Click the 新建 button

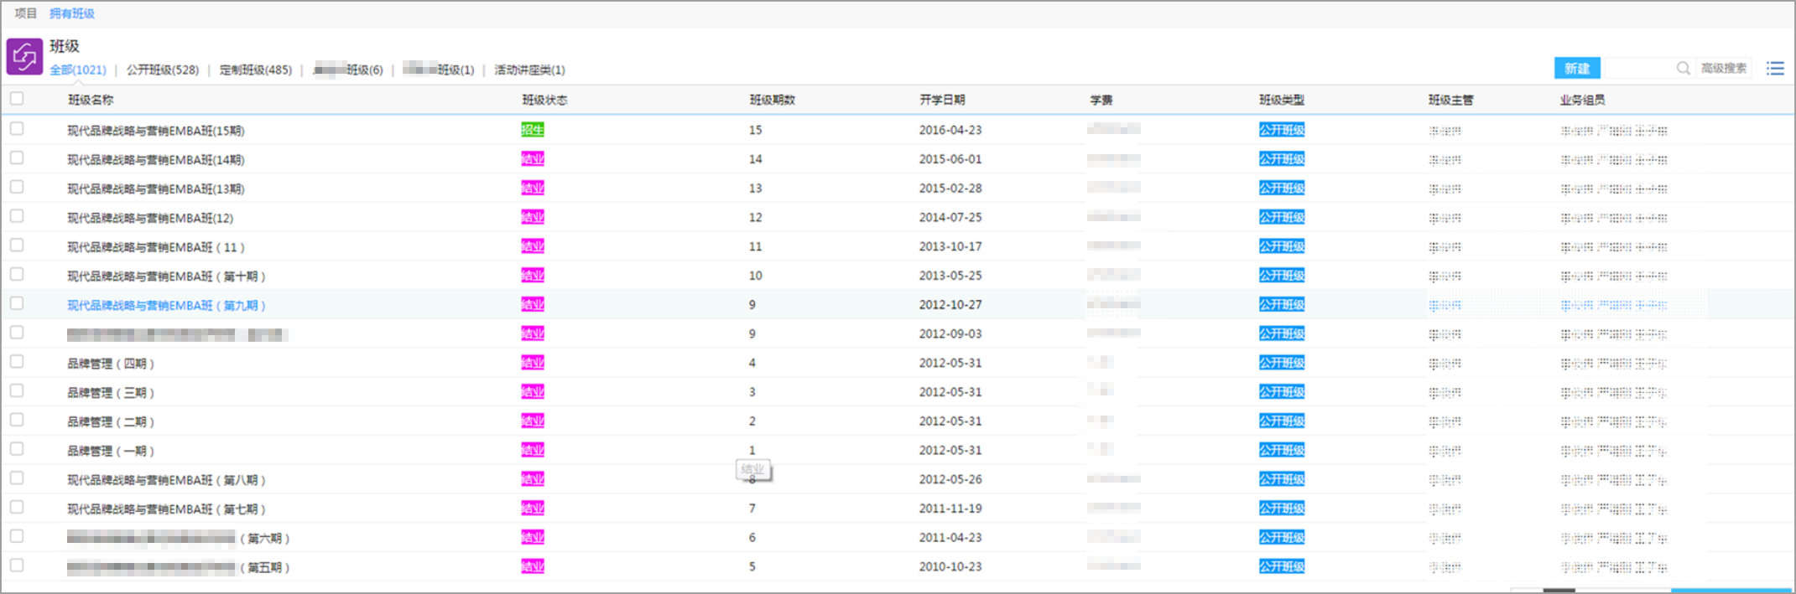pos(1577,69)
